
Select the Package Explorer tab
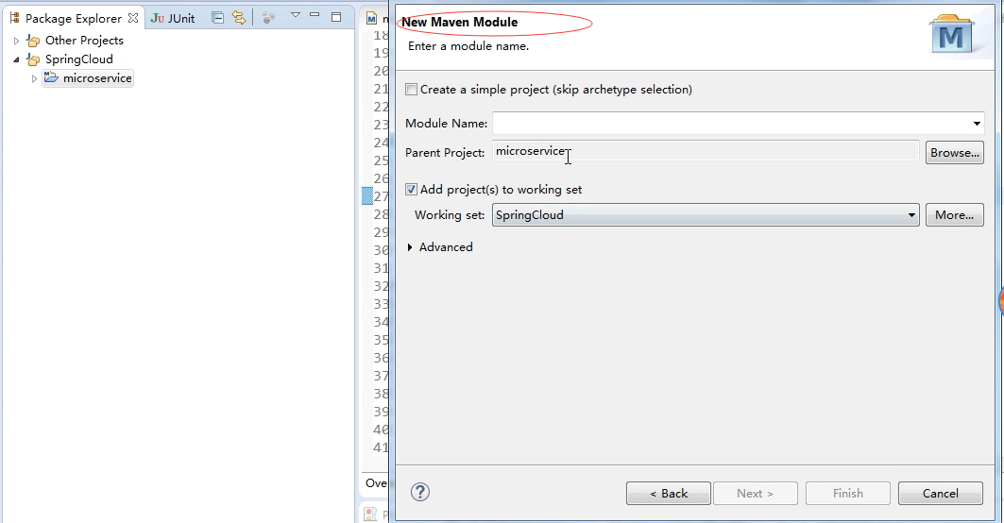tap(73, 19)
